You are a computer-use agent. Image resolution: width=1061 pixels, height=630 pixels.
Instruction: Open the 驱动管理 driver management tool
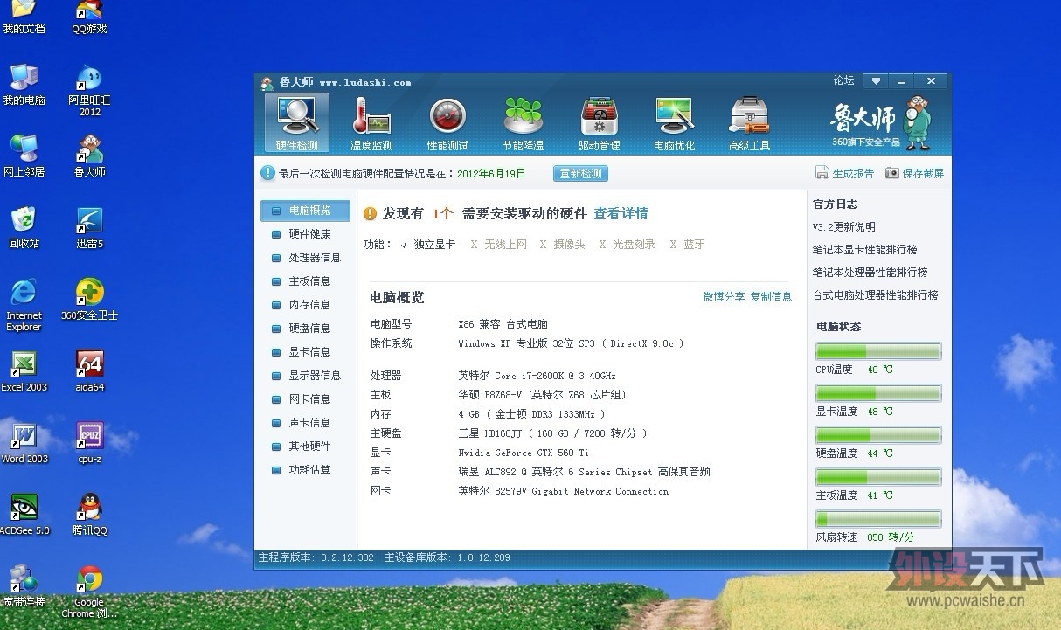pyautogui.click(x=599, y=122)
